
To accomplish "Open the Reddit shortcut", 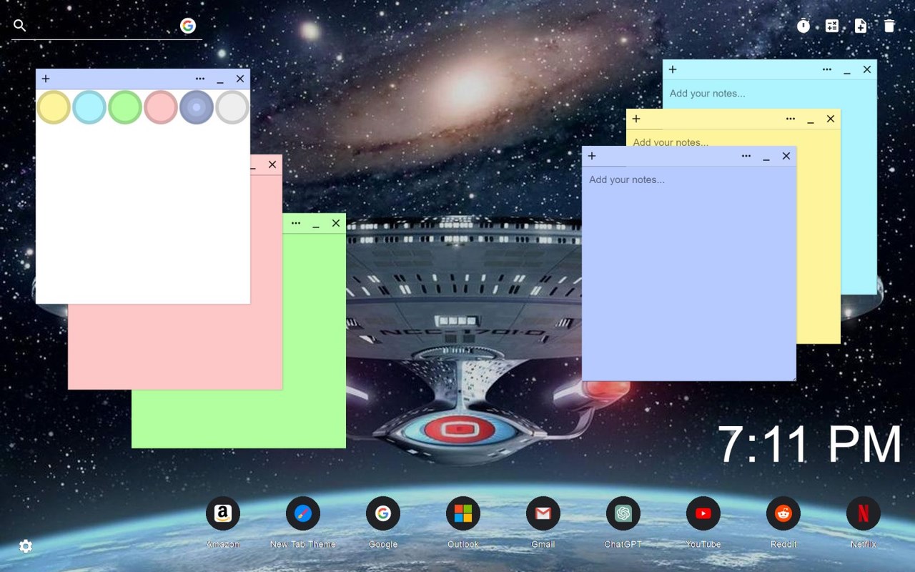I will pos(783,513).
